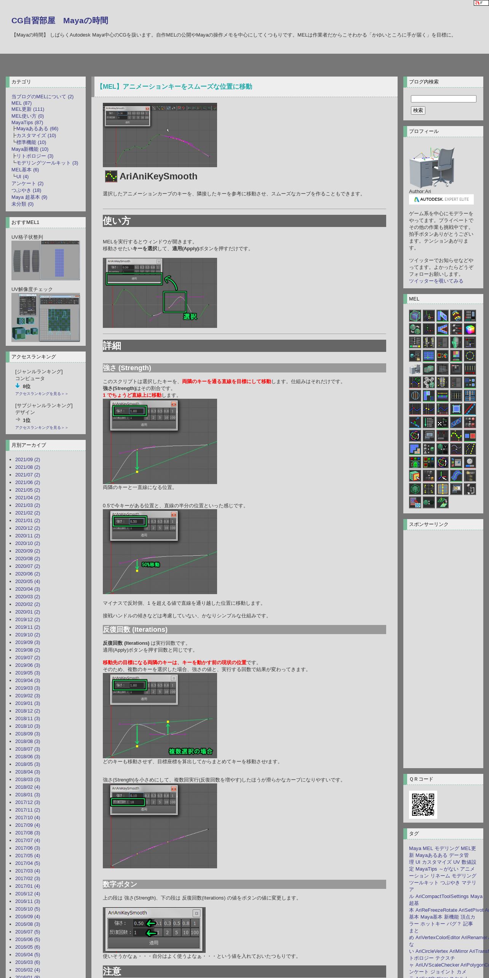Screen dimensions: 489x978
Task: Click the FC2 icon at top right corner
Action: pos(481,3)
